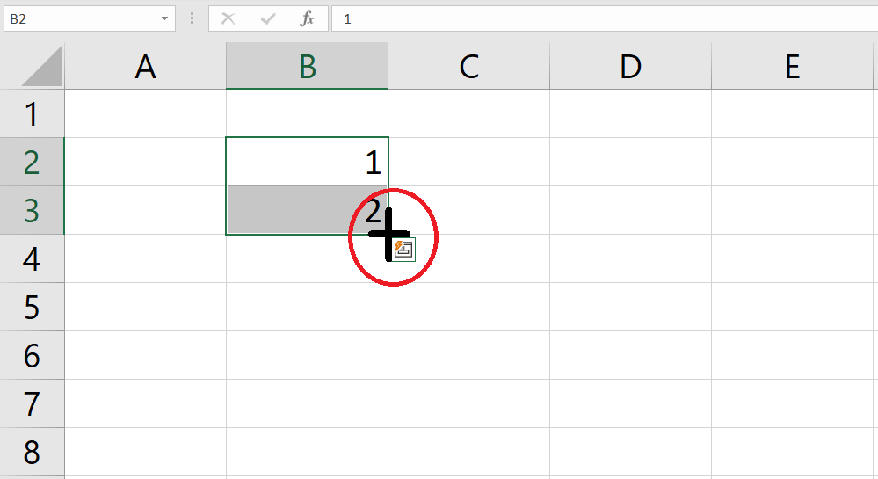Select column E by its header
Viewport: 878px width, 479px height.
click(x=792, y=67)
